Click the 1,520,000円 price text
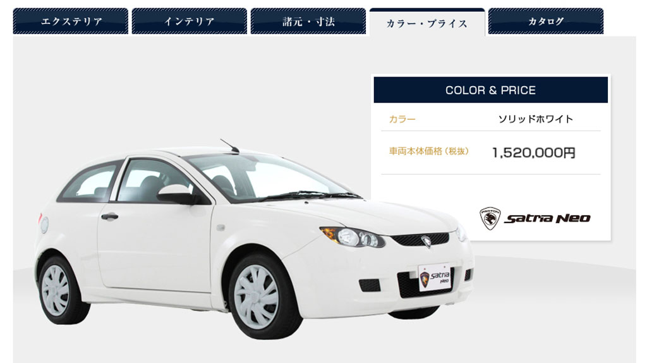Screen dimensions: 647x363 533,153
